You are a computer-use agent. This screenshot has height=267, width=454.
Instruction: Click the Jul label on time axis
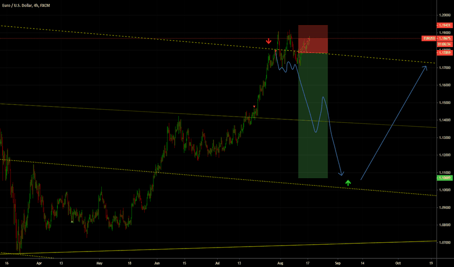click(217, 263)
